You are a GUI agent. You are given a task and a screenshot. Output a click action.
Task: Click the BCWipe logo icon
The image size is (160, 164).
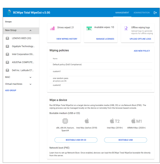[x=9, y=13]
